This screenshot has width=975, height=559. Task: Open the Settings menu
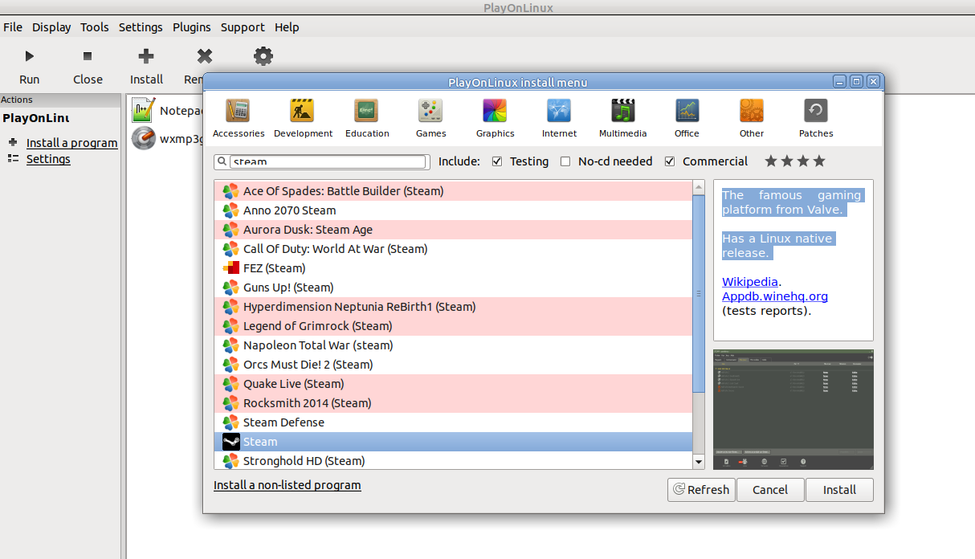pos(141,27)
